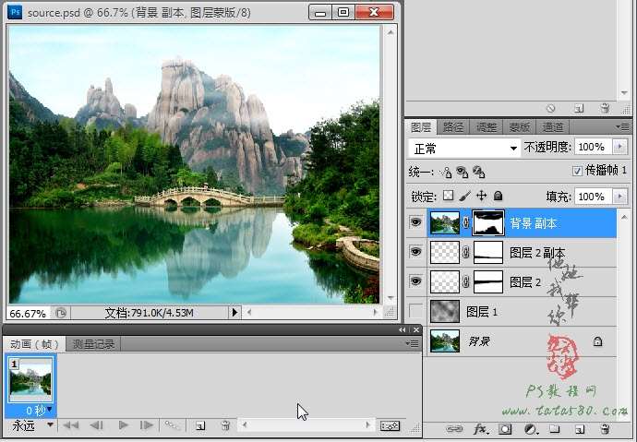Image resolution: width=637 pixels, height=442 pixels.
Task: Click the 66.67% zoom level field
Action: click(x=27, y=314)
